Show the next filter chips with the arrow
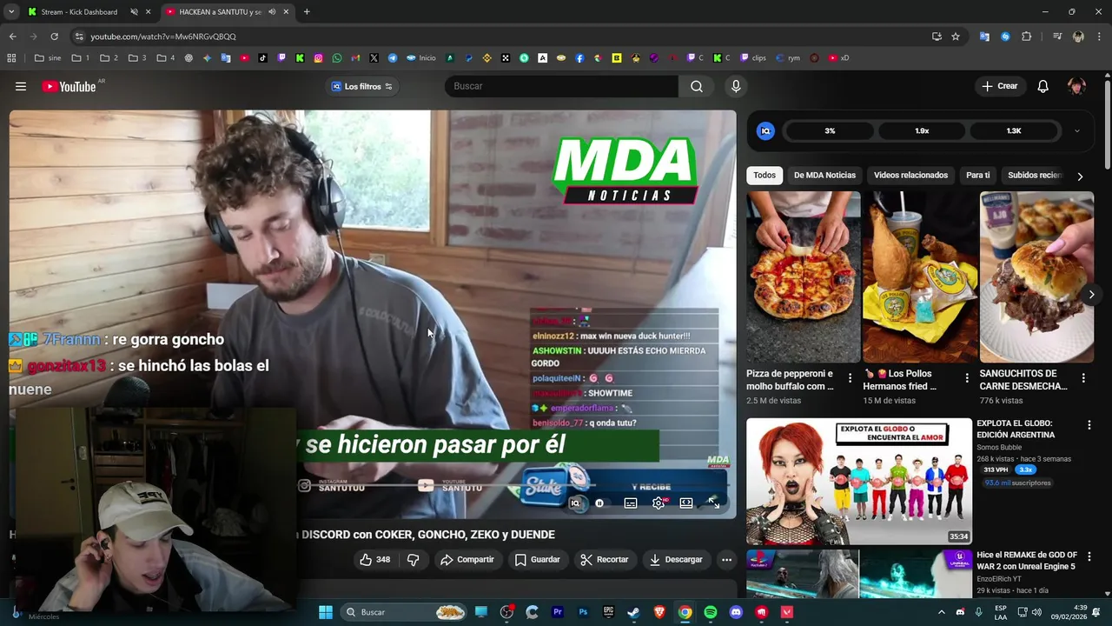 point(1080,176)
